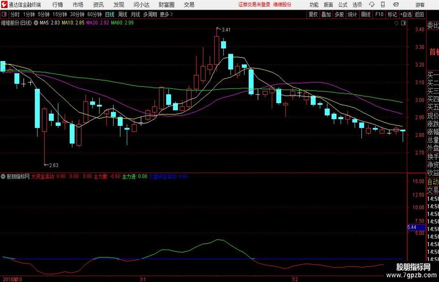Switch to the 15分钟 period
This screenshot has width=439, height=282.
point(59,14)
